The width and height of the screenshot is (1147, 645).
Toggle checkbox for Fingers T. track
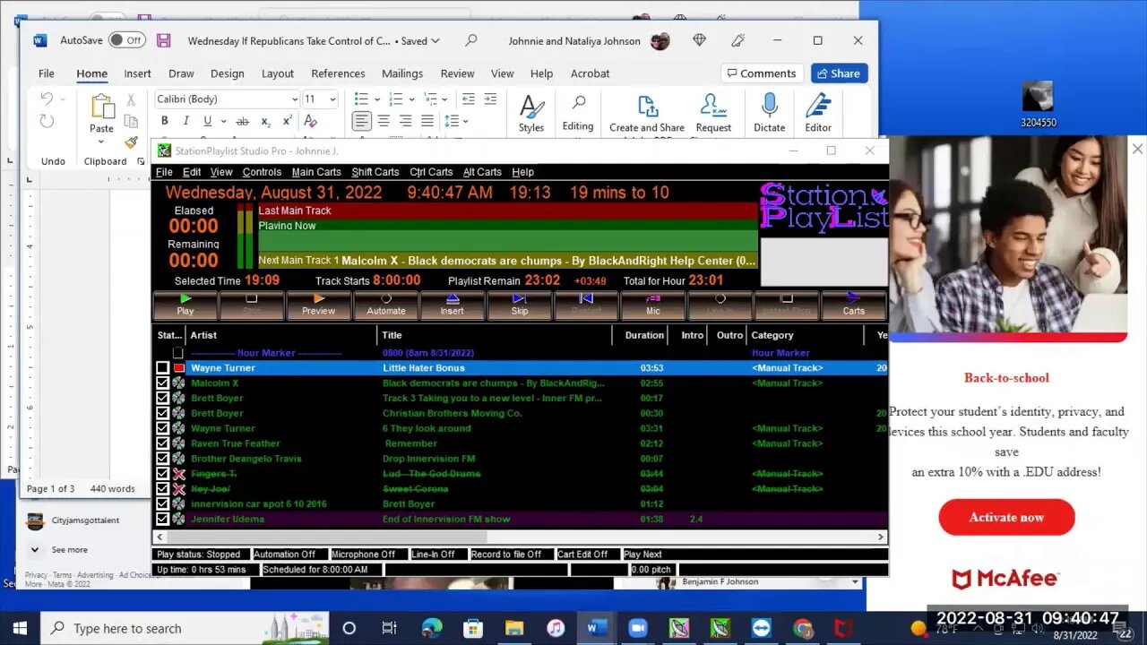click(x=162, y=474)
